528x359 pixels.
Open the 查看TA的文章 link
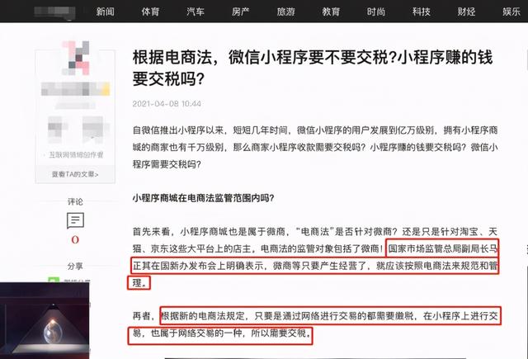75,174
